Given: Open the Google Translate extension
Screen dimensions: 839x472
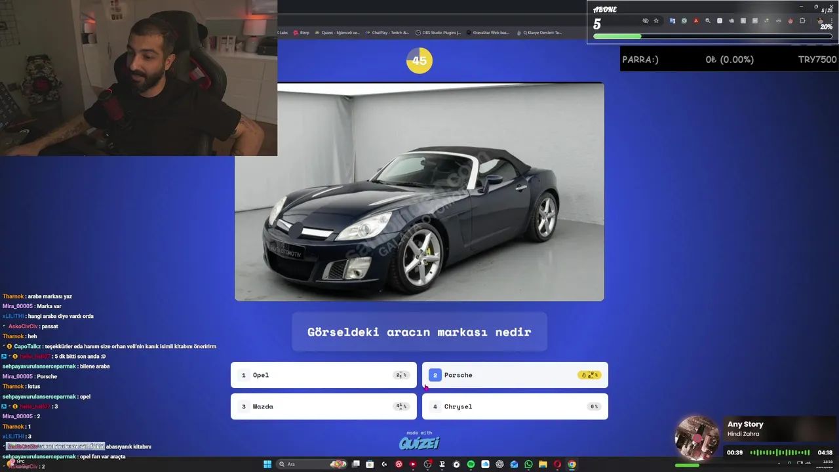Looking at the screenshot, I should point(673,20).
